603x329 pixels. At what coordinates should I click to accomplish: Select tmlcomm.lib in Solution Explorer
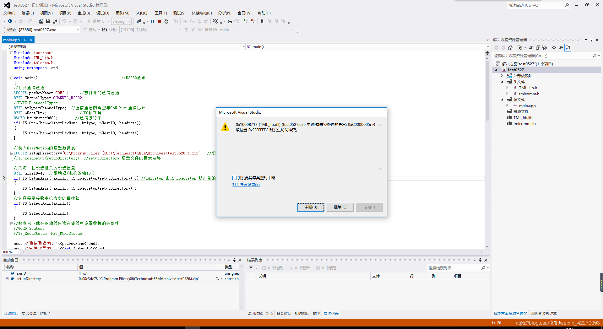point(524,124)
